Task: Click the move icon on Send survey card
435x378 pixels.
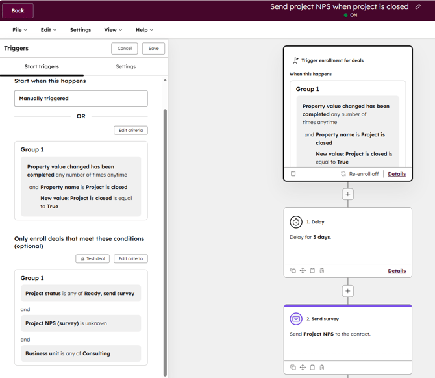Action: pyautogui.click(x=303, y=368)
